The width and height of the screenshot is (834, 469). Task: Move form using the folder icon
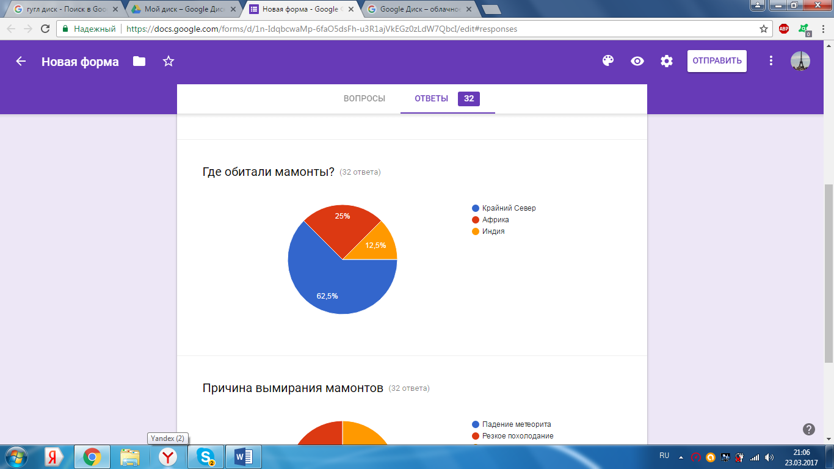pos(139,62)
